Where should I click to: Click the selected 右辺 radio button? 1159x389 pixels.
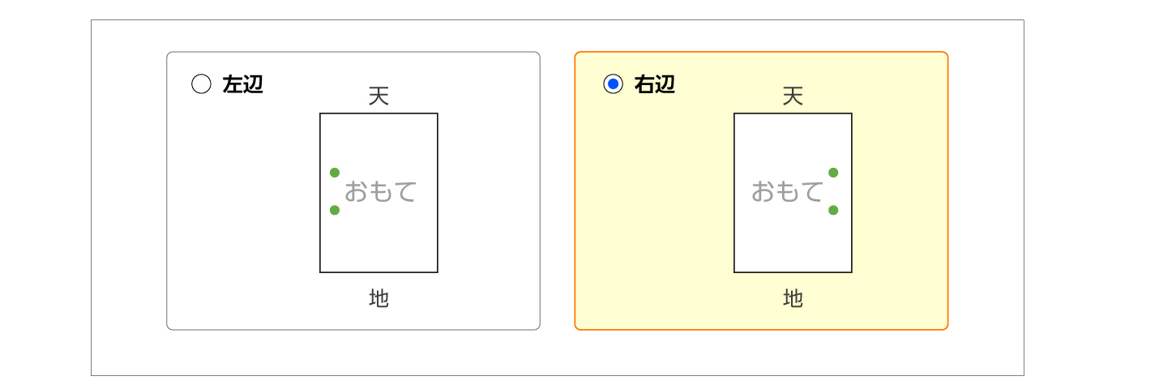pyautogui.click(x=614, y=84)
